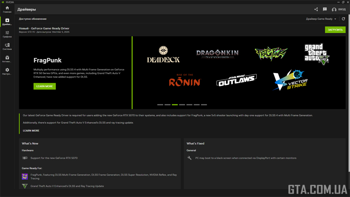Screen dimensions: 350x197
Task: Switch to the fourth carousel slide dot
Action: tap(182, 105)
